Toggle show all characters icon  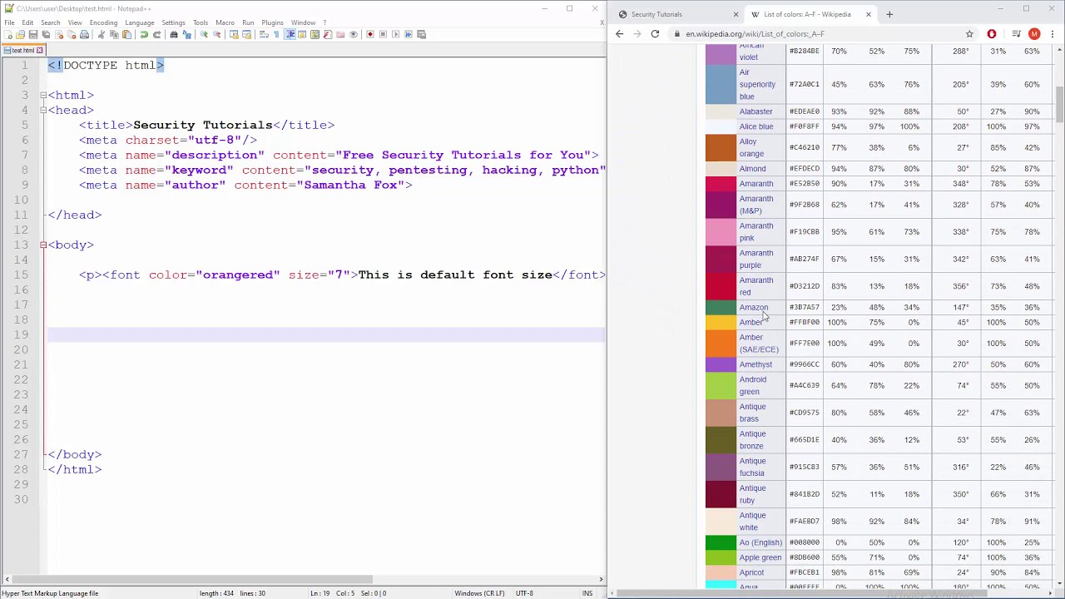point(276,34)
